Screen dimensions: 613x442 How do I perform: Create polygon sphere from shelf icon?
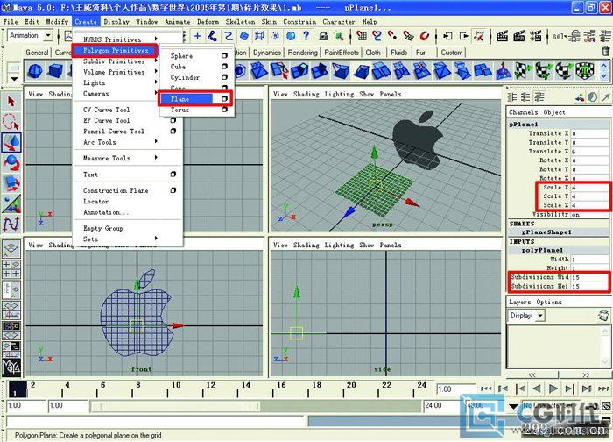[x=35, y=71]
